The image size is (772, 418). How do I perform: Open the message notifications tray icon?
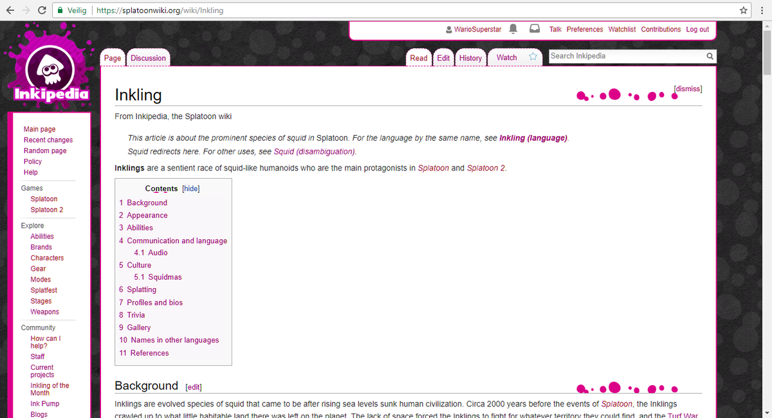click(x=534, y=28)
